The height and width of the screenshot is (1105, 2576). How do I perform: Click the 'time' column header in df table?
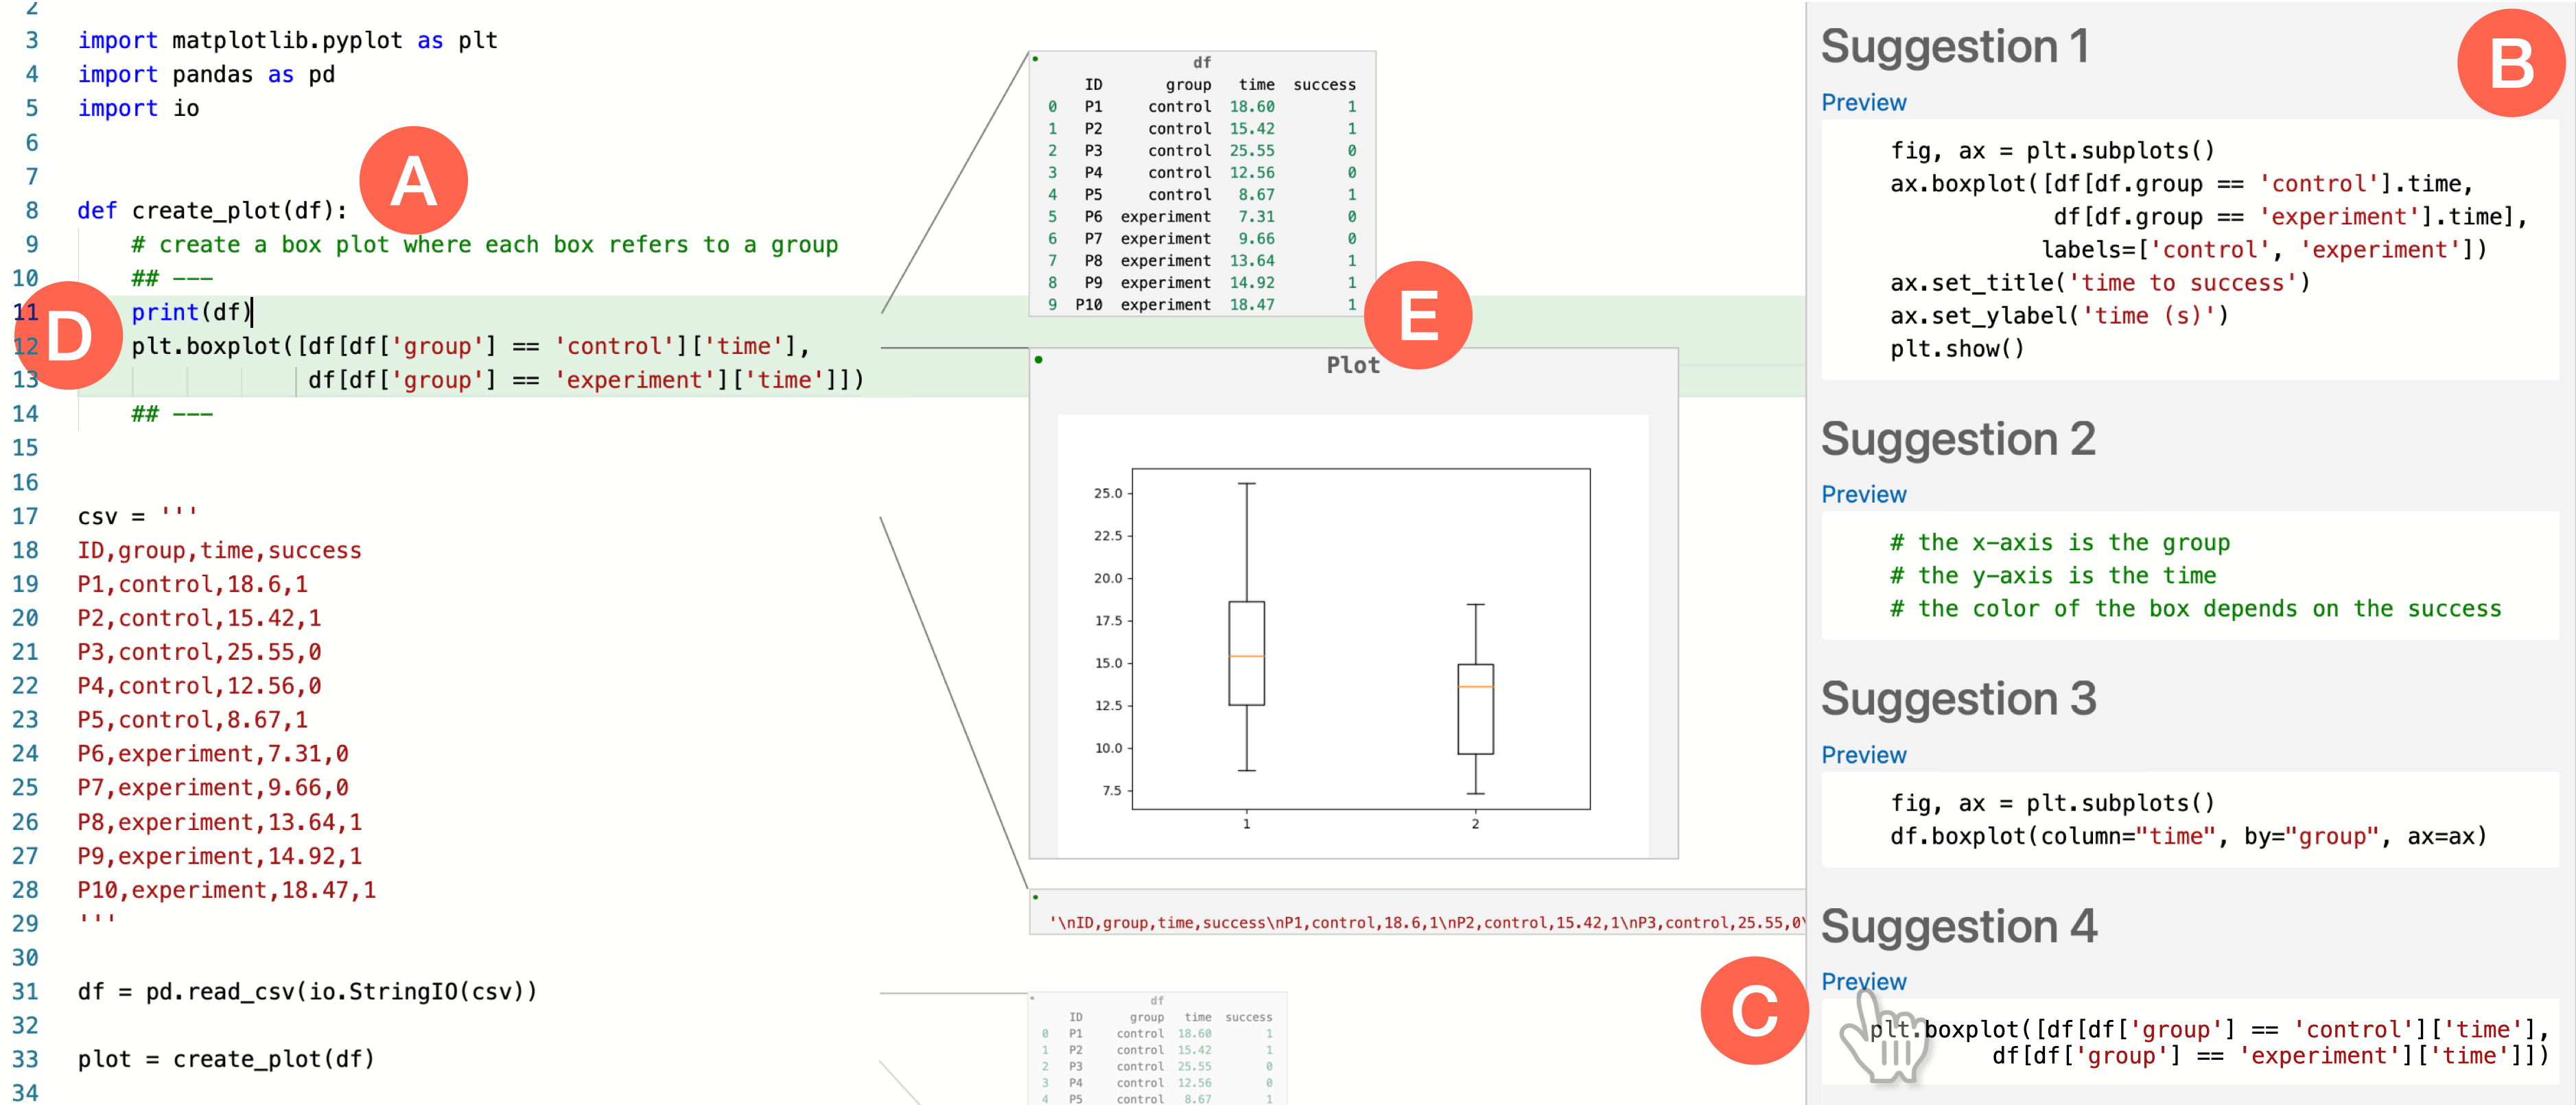click(1256, 85)
